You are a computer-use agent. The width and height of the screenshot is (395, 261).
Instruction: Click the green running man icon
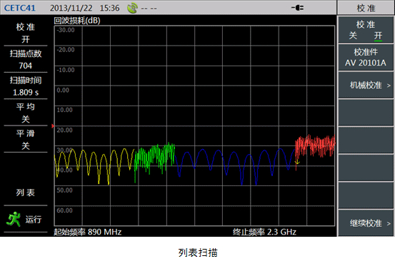[x=14, y=219]
